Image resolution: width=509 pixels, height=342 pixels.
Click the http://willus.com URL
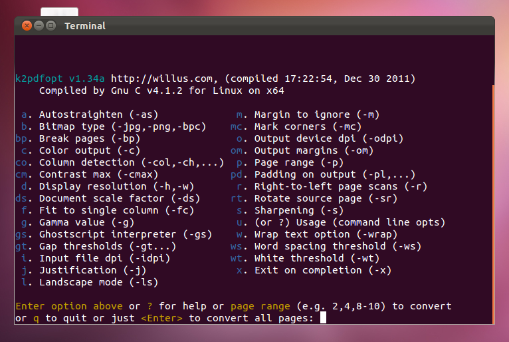162,79
